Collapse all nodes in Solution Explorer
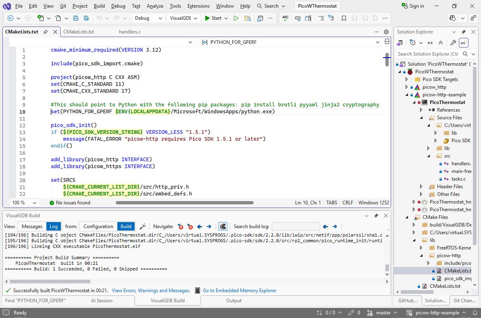Screen dimensions: 481x318 click(441, 43)
